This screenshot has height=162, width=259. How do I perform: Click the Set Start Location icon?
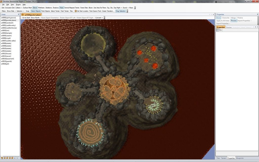(x=76, y=11)
